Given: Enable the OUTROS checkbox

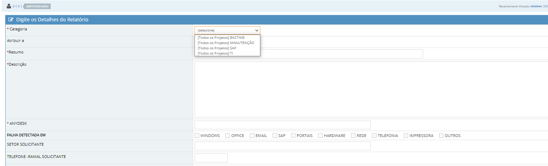Looking at the screenshot, I should (442, 136).
